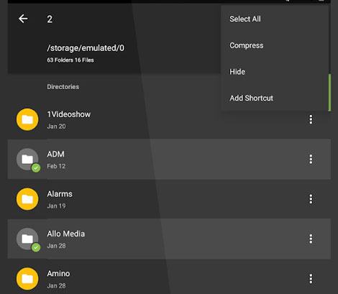Click the Directories section header

tap(63, 87)
